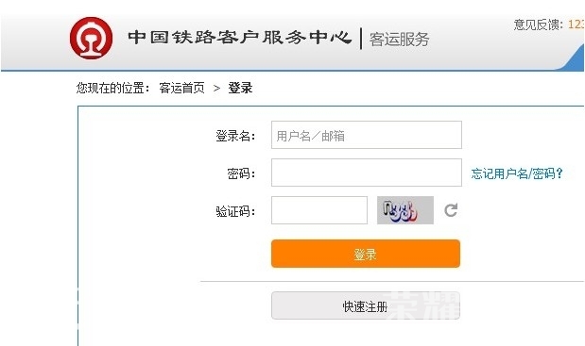585x346 pixels.
Task: Click the 密码 field label
Action: pyautogui.click(x=241, y=173)
